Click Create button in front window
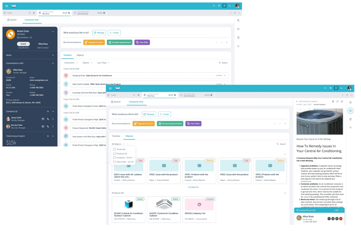This screenshot has width=361, height=231. point(164,114)
